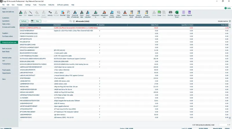
Task: Open the WebLinks menu
Action: [51, 5]
